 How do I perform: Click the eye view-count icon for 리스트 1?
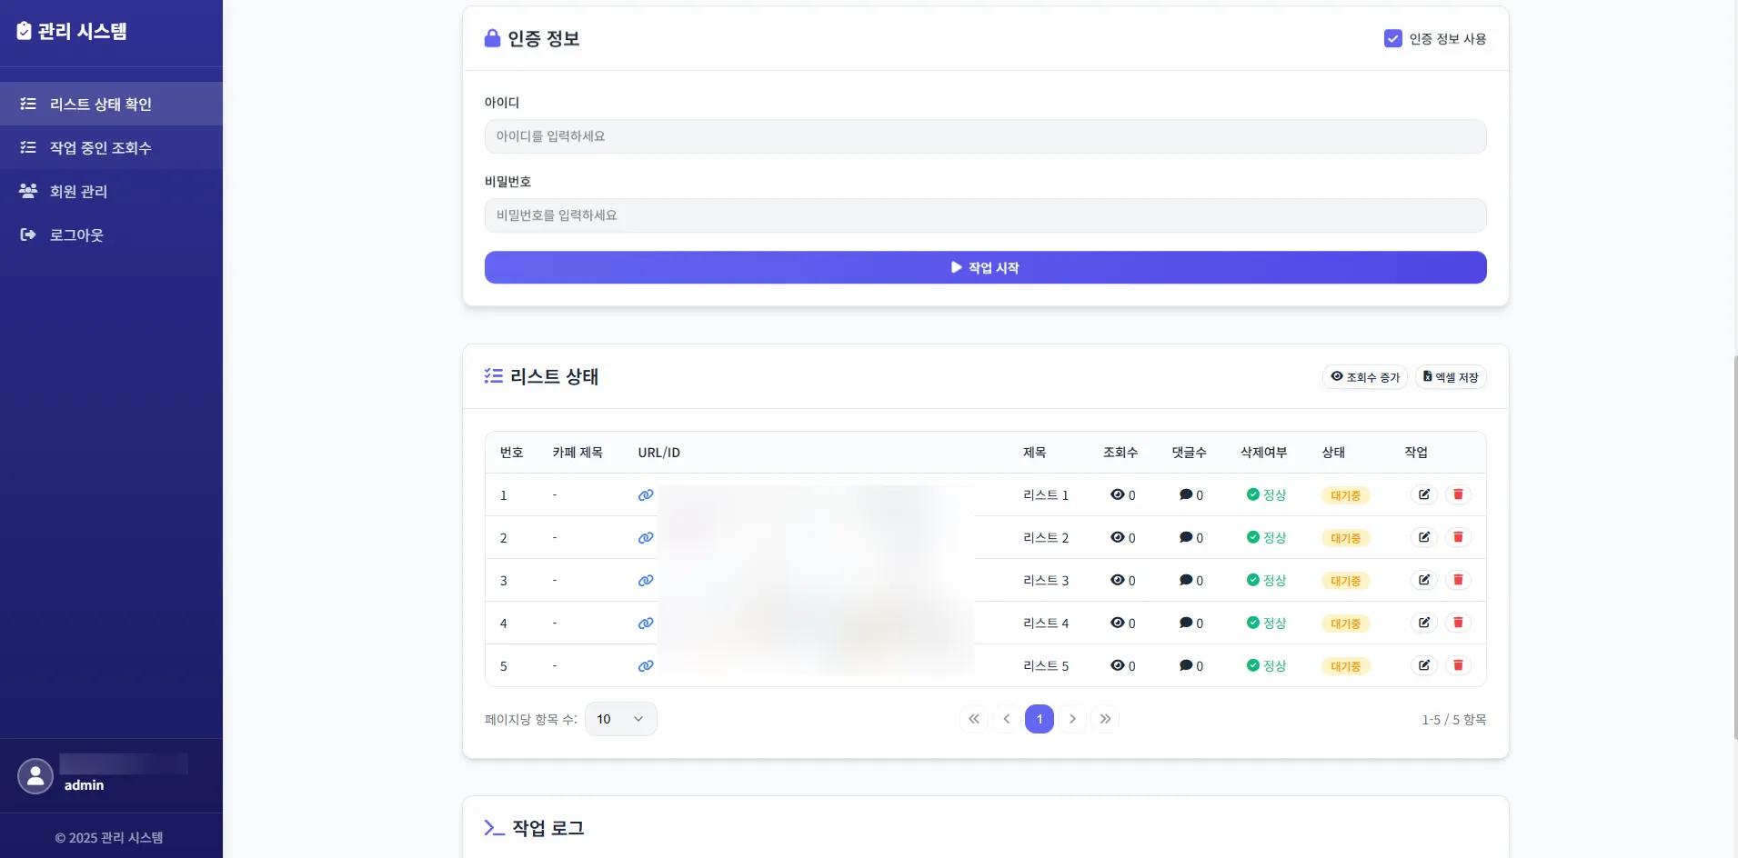point(1117,494)
